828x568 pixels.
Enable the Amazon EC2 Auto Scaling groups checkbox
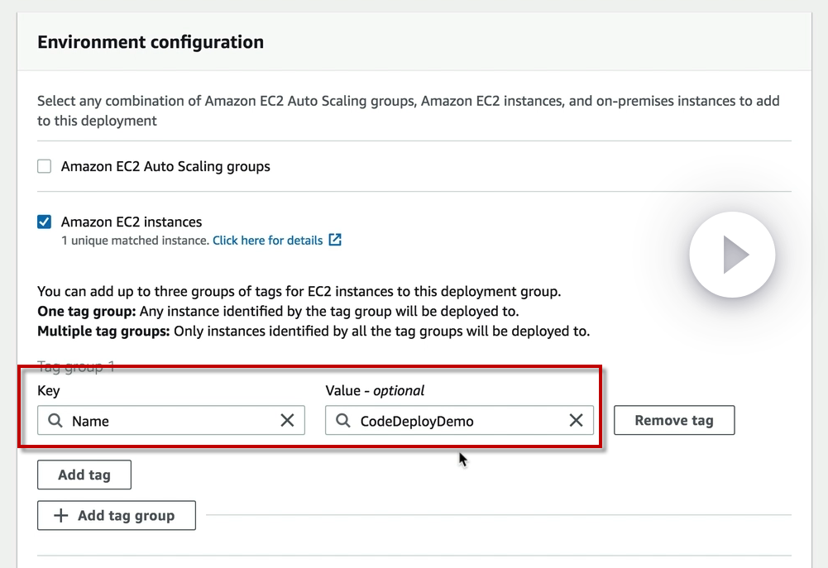pos(45,166)
